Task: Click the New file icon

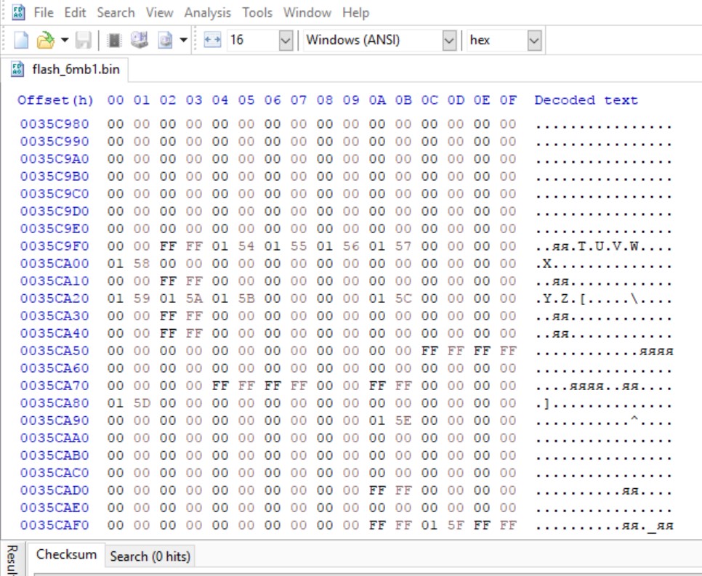Action: click(x=22, y=40)
